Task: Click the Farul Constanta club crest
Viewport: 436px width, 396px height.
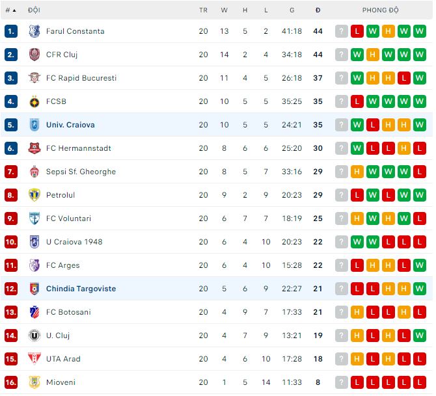Action: (x=34, y=31)
